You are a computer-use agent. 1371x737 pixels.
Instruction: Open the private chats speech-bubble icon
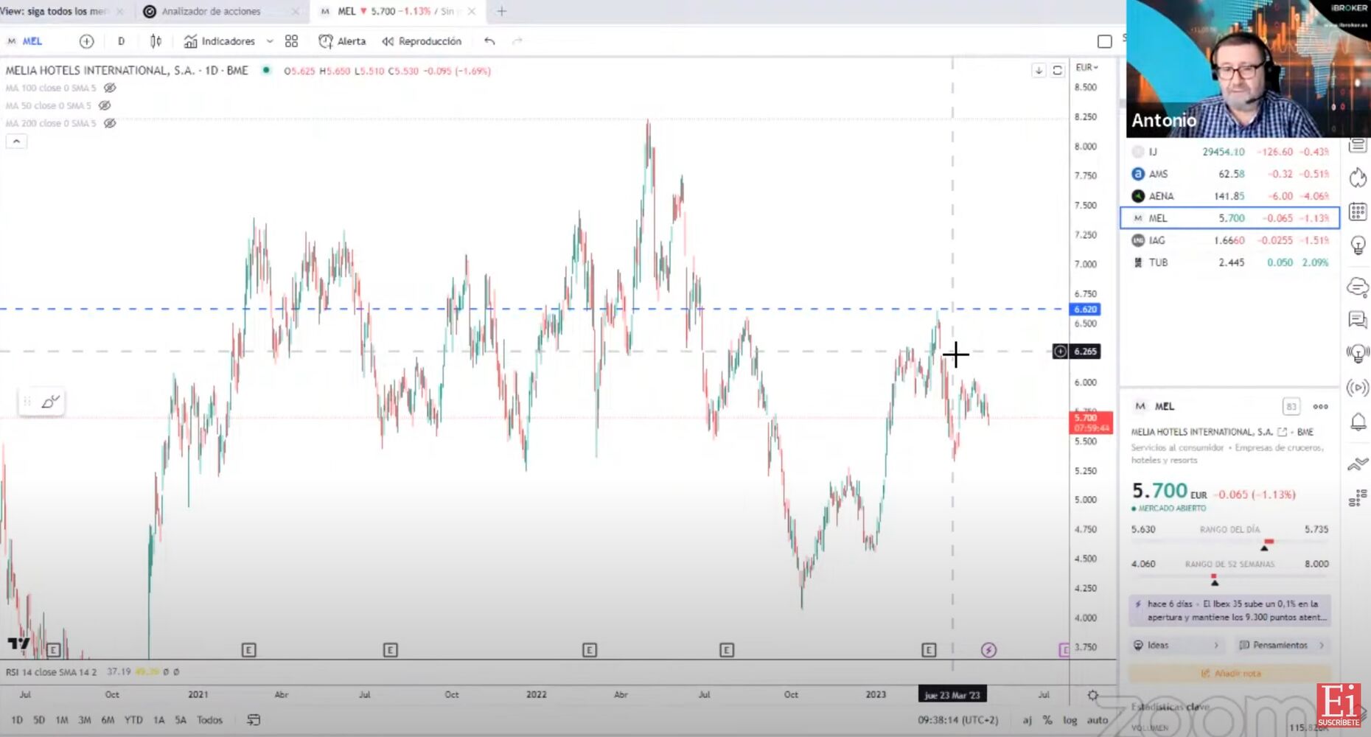click(1358, 320)
